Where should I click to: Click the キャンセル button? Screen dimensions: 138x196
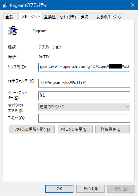click(x=90, y=188)
